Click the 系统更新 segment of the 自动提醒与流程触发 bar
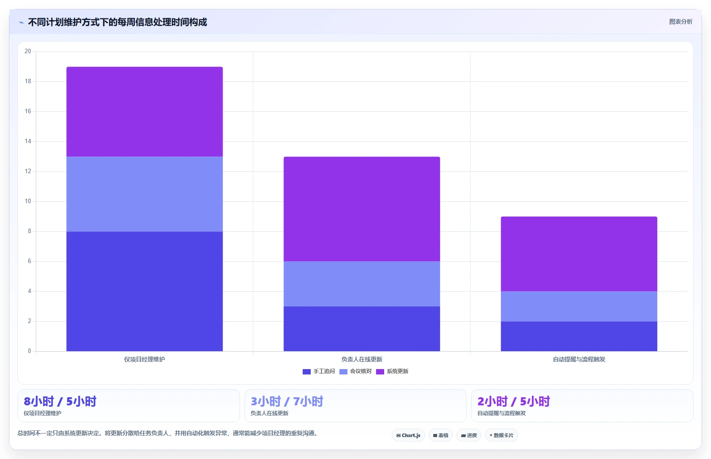Viewport: 711px width, 459px height. (579, 254)
